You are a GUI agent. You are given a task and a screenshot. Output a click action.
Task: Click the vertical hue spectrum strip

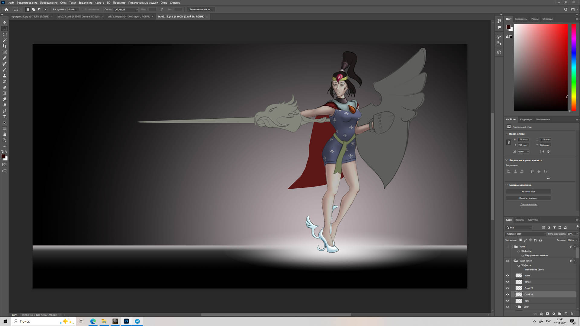(573, 67)
